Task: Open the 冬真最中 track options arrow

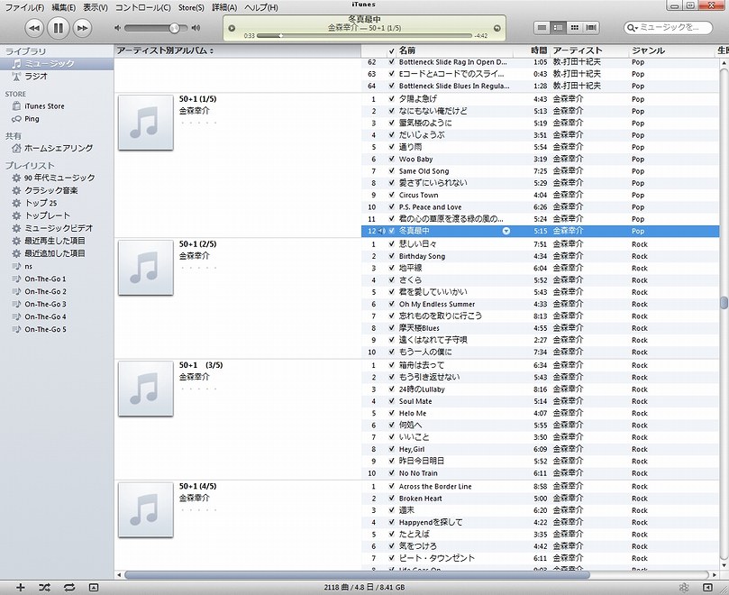Action: pyautogui.click(x=506, y=231)
